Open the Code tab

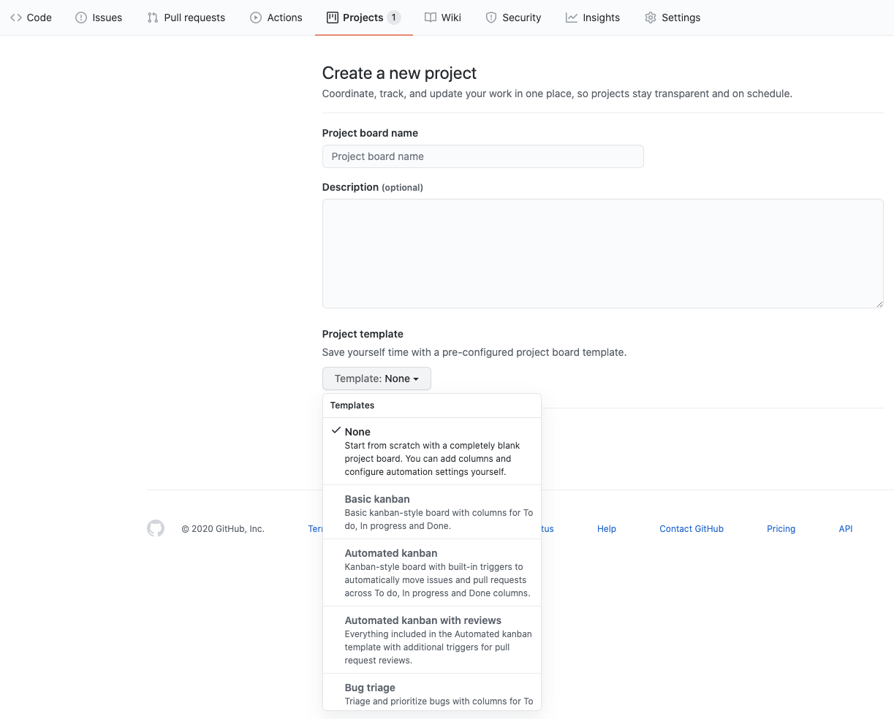point(31,18)
